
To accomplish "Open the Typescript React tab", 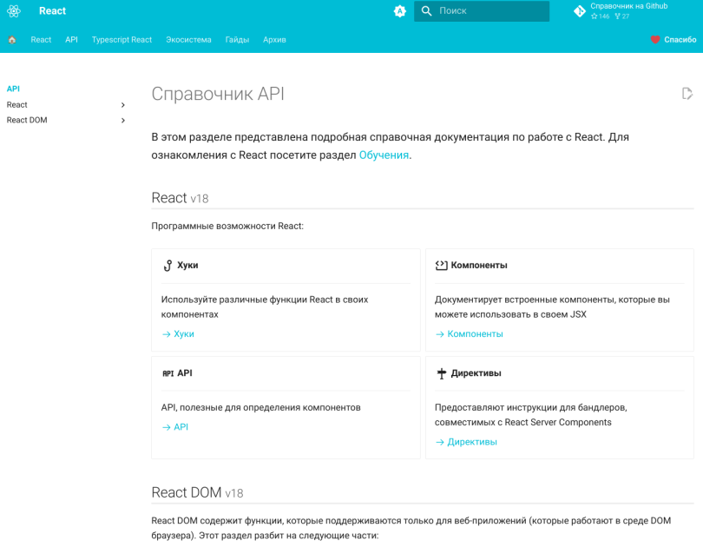I will (x=122, y=40).
